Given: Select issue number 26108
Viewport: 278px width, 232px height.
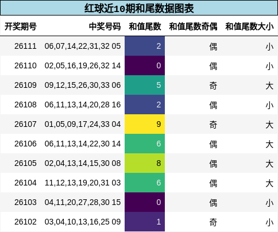Looking at the screenshot, I should click(25, 105).
